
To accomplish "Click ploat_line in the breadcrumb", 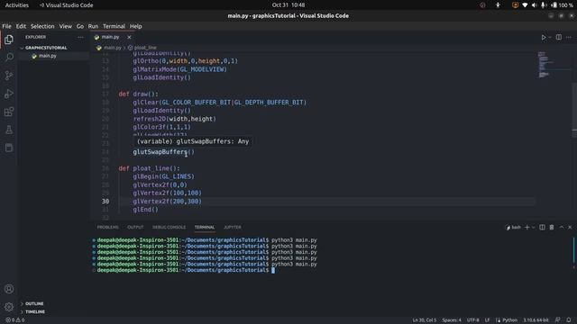I will 145,48.
